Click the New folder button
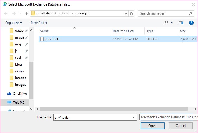The image size is (198, 133). click(x=39, y=23)
